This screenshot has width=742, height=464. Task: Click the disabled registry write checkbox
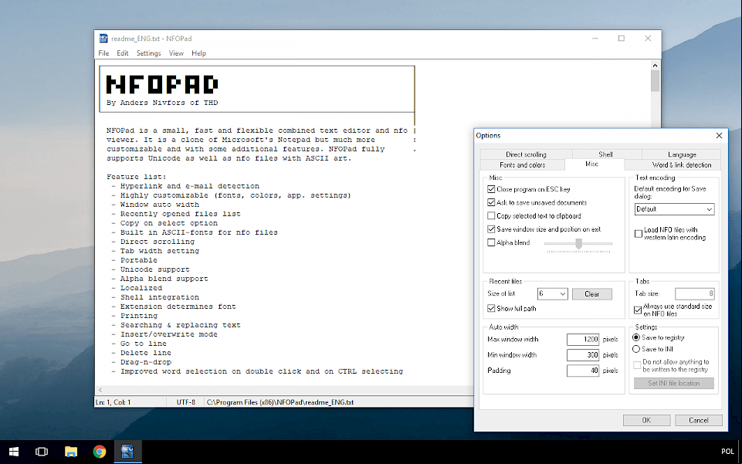pyautogui.click(x=638, y=365)
